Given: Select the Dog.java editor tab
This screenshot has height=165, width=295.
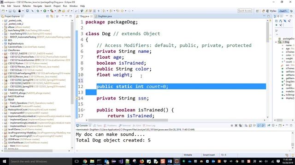Looking at the screenshot, I should click(84, 16).
